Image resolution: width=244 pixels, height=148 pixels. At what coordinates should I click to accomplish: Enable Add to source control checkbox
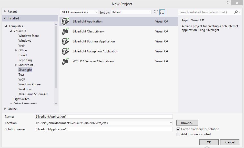(178, 134)
